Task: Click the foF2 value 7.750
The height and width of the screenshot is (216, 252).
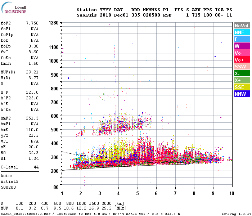Action: [x=32, y=23]
